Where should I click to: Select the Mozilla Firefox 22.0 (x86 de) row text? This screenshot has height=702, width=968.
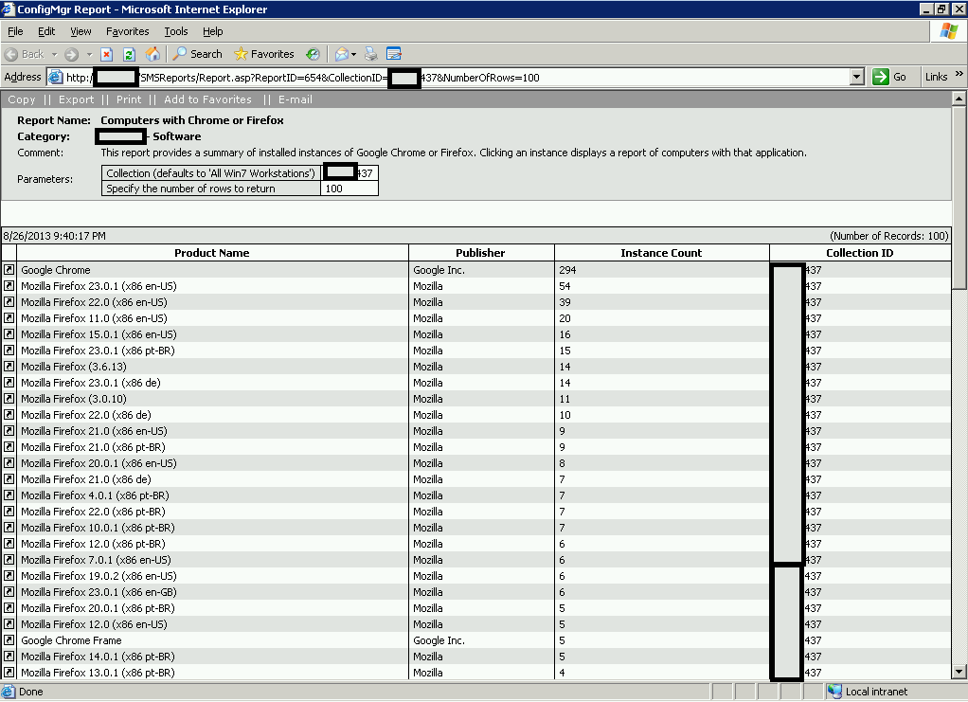pos(86,415)
